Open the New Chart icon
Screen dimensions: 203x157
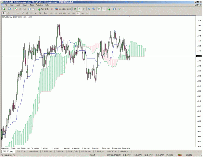pyautogui.click(x=4, y=9)
